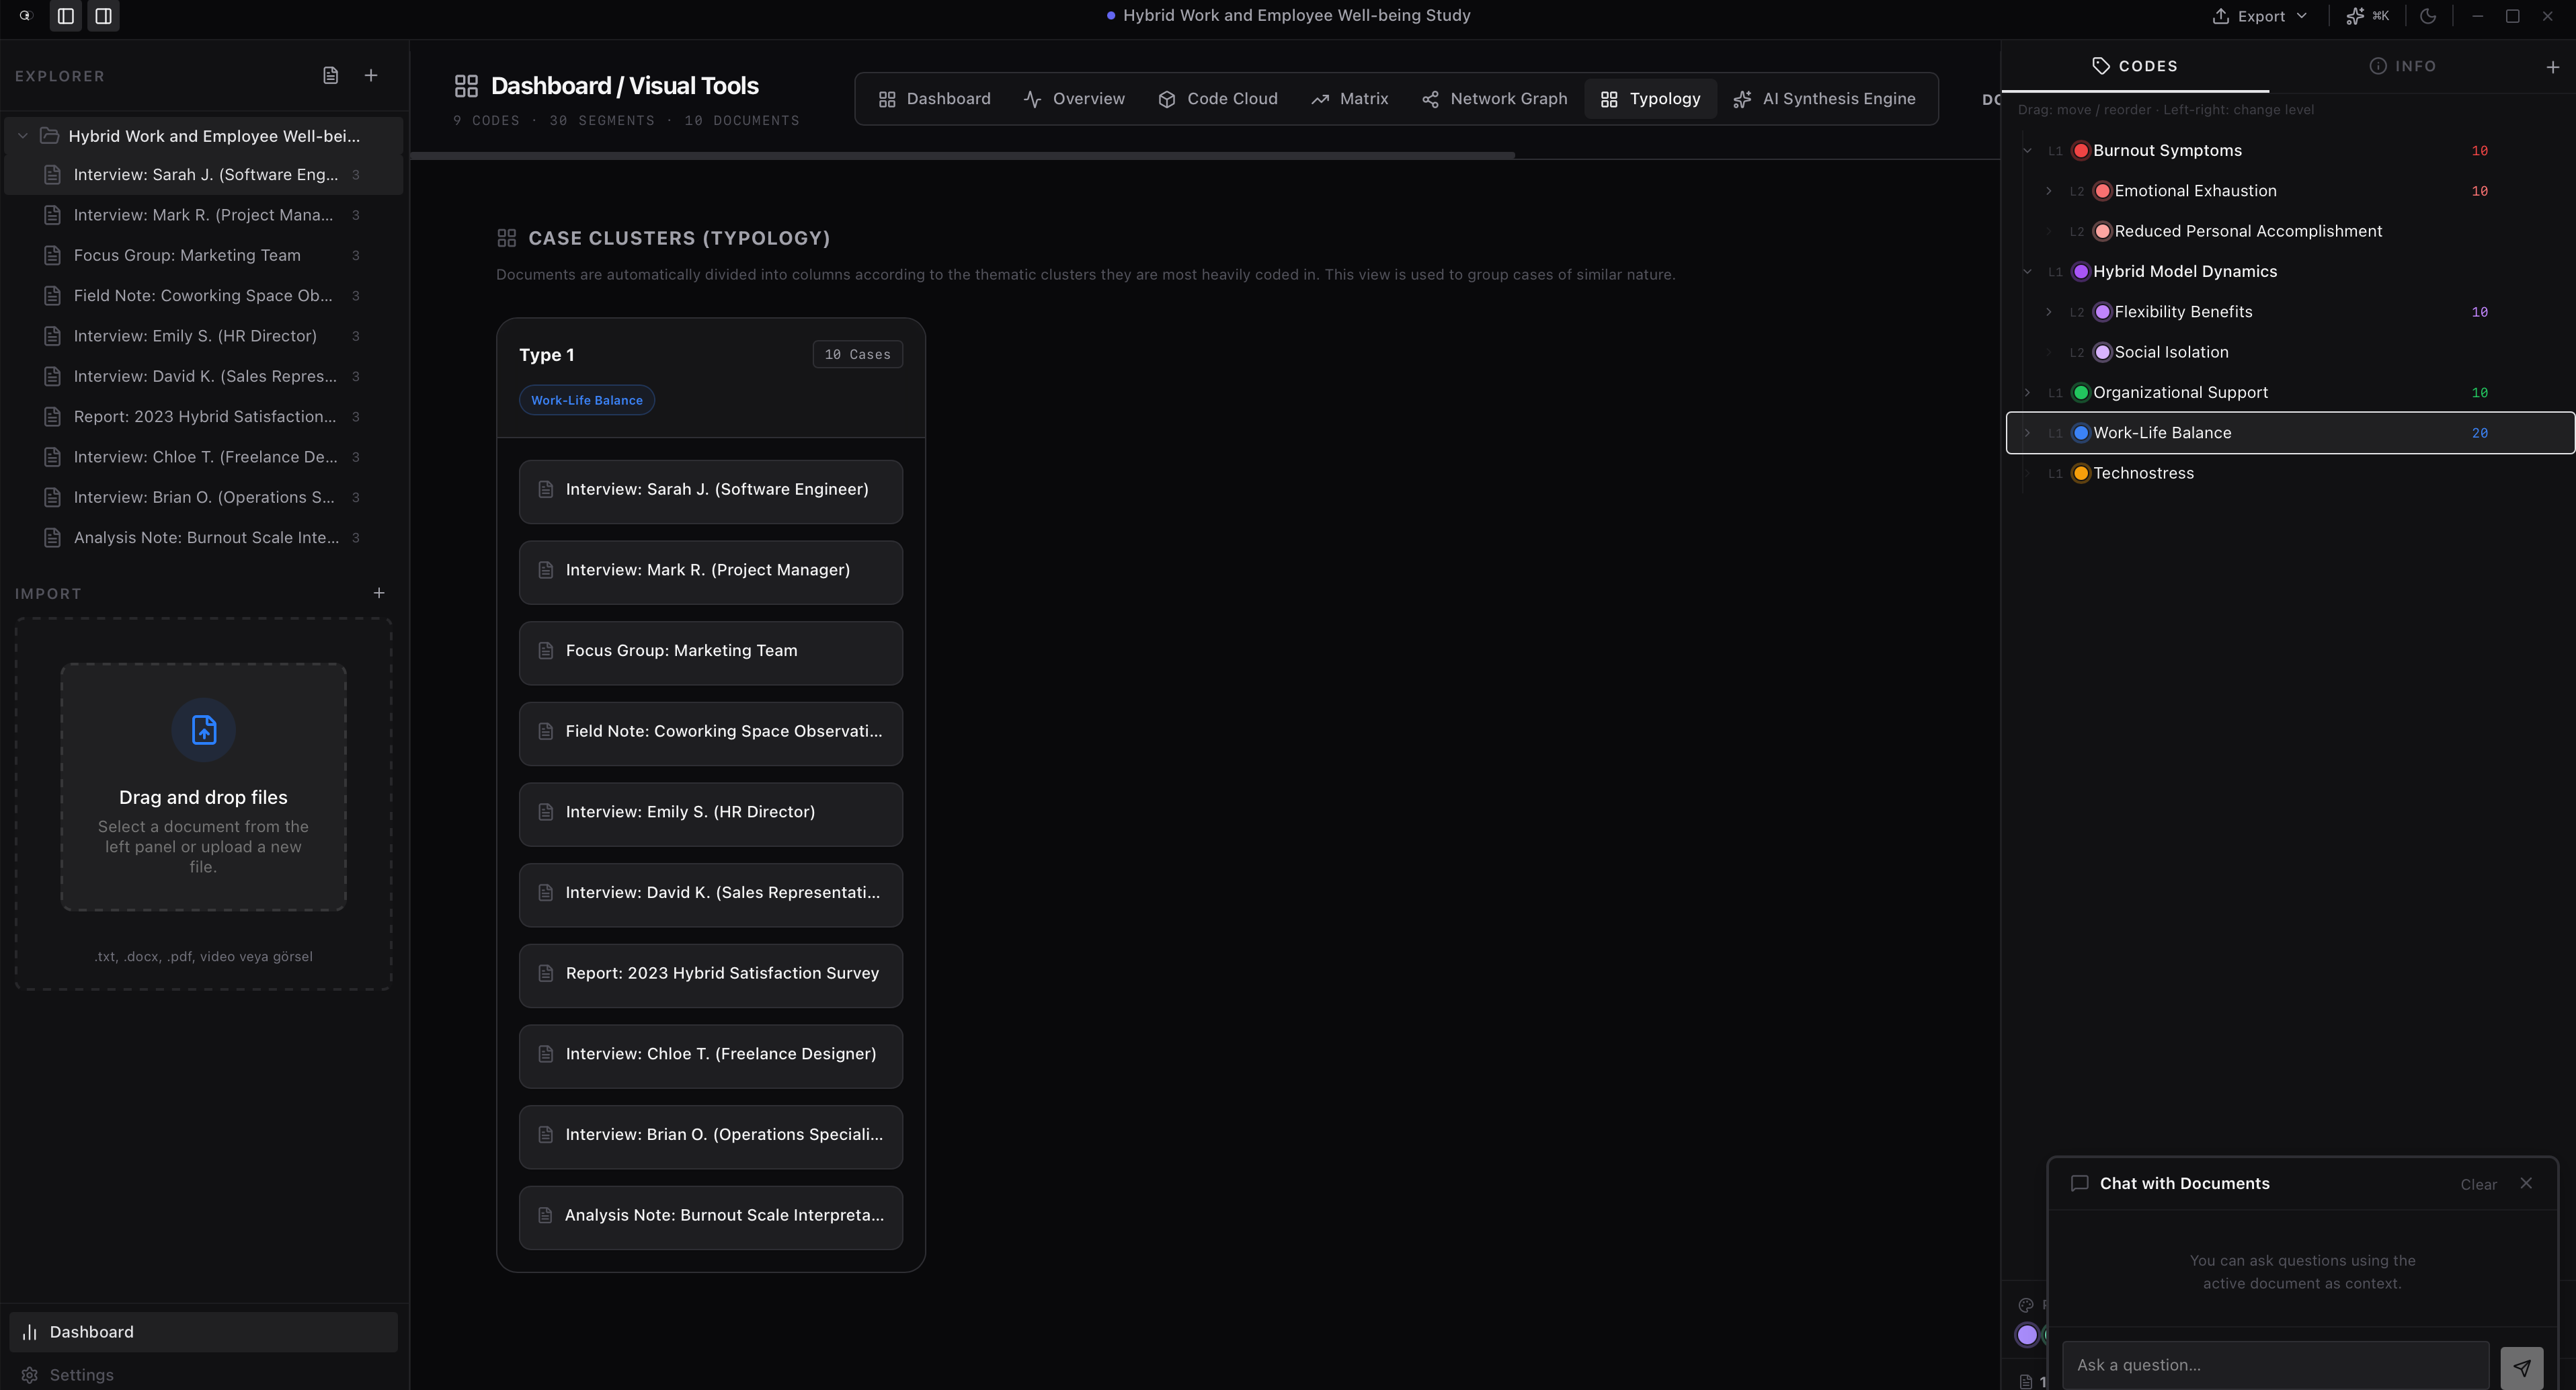2576x1390 pixels.
Task: Collapse the Burnout Symptoms code group
Action: [2027, 150]
